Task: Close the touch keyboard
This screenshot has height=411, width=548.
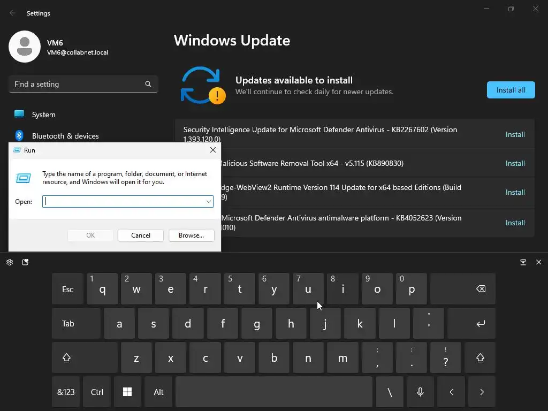Action: click(x=538, y=262)
